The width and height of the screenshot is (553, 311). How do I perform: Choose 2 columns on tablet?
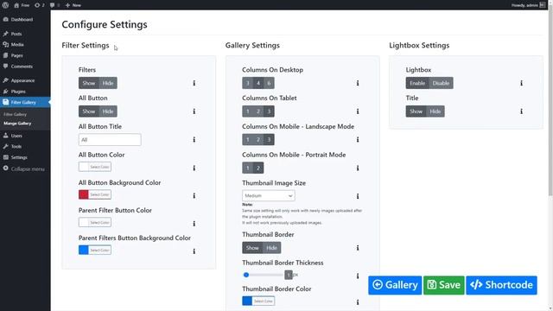pyautogui.click(x=258, y=111)
